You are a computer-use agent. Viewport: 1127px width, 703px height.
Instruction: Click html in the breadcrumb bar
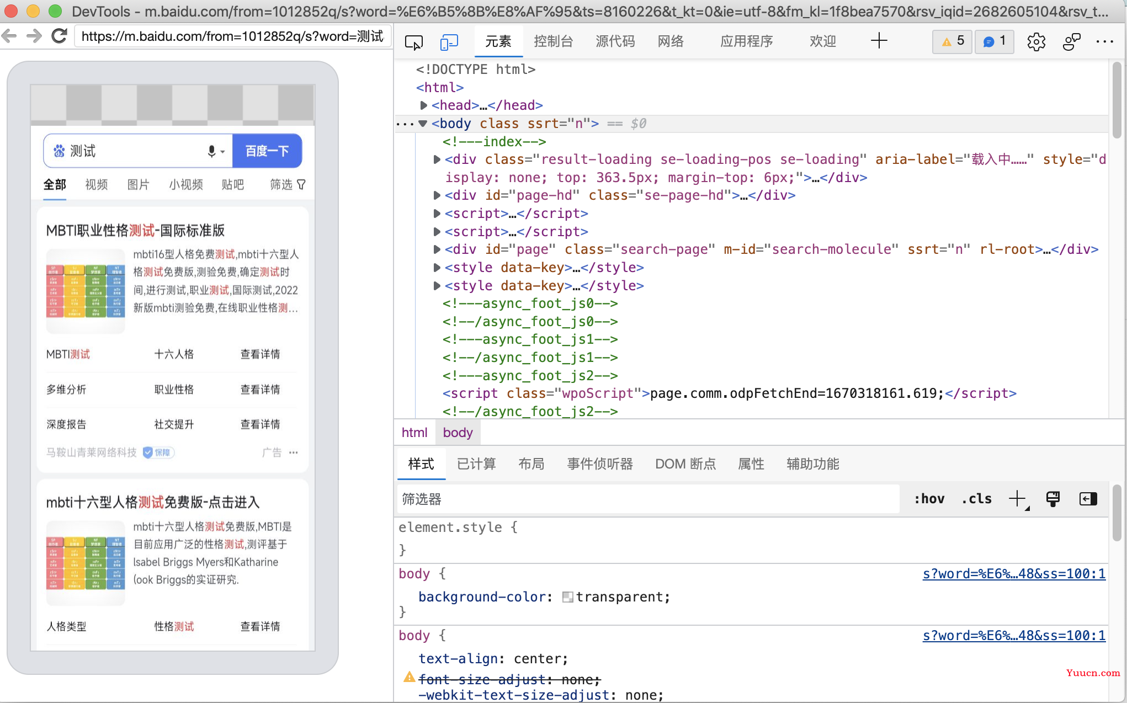click(x=414, y=433)
